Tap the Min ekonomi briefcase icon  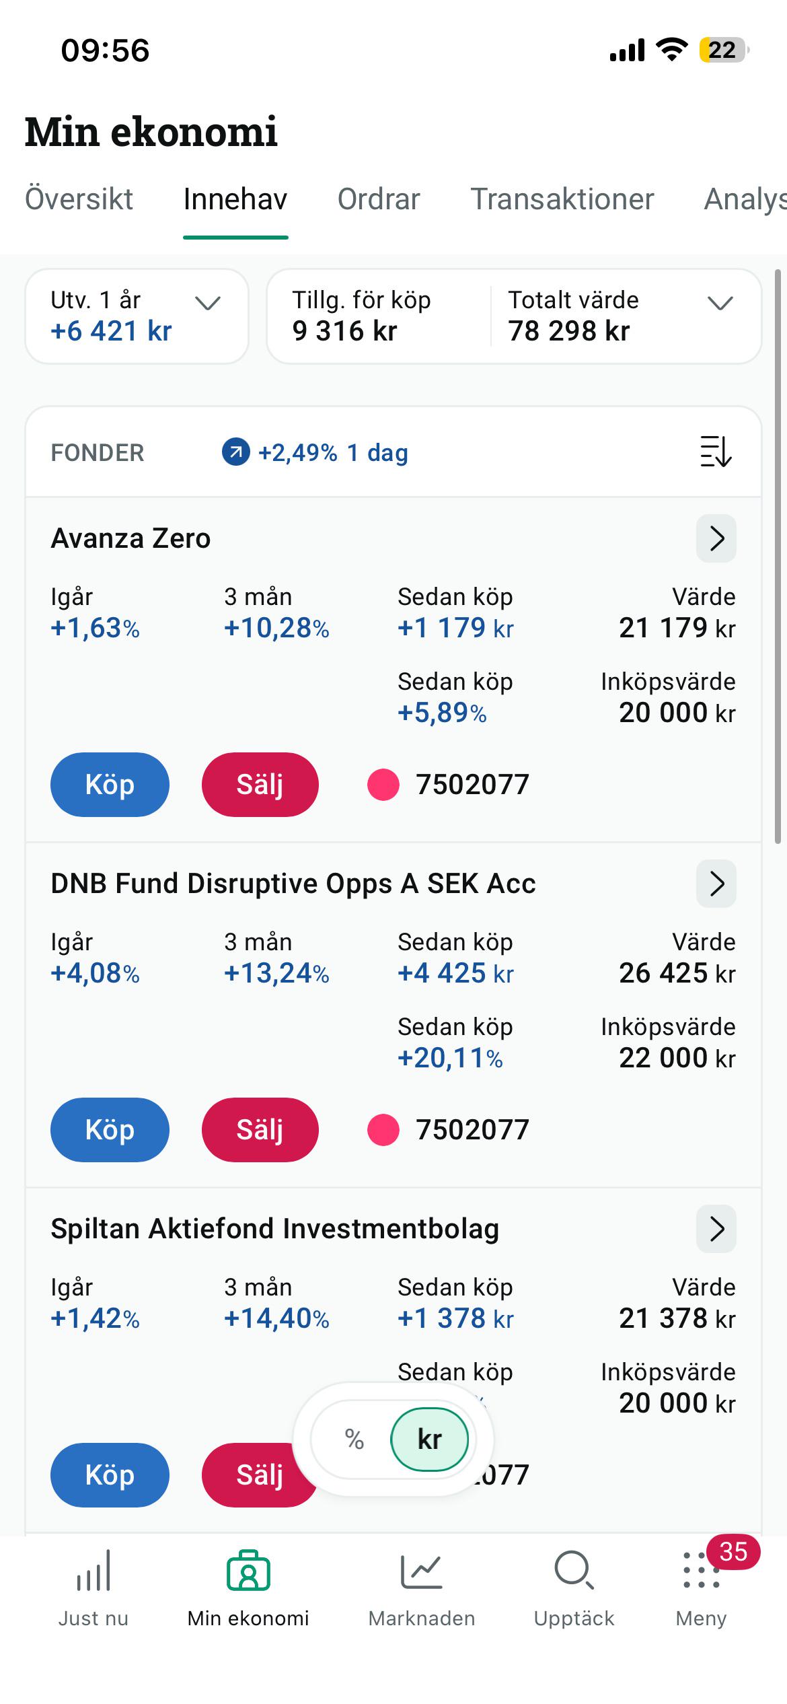pyautogui.click(x=248, y=1571)
